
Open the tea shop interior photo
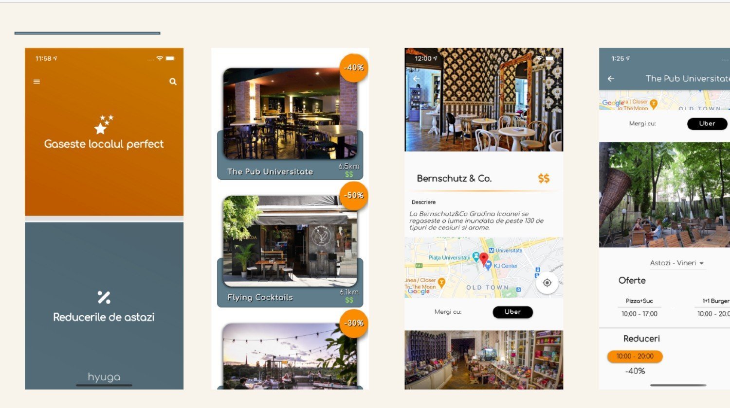tap(484, 360)
